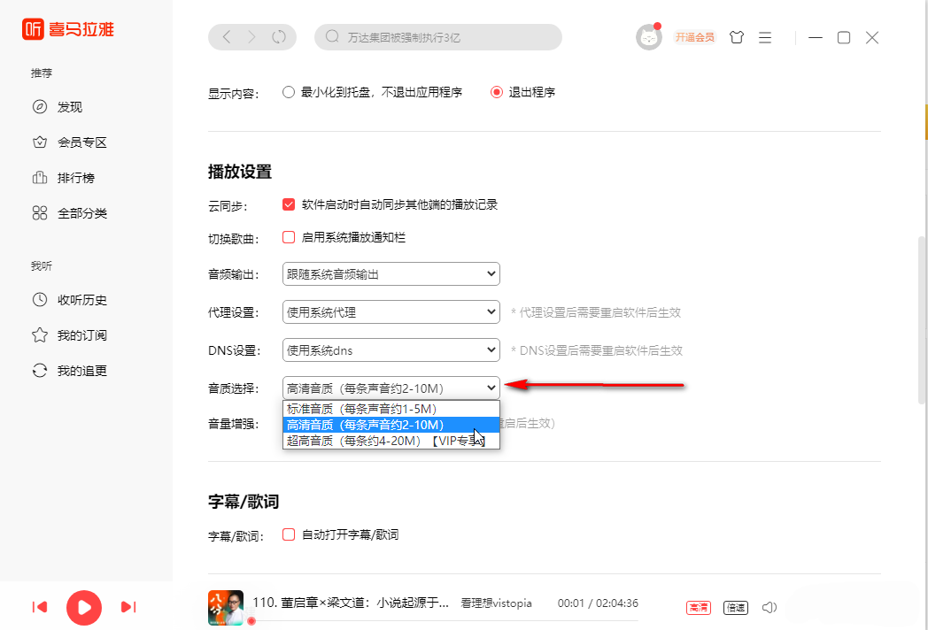Click the 全部分类 grid icon
Image resolution: width=928 pixels, height=630 pixels.
click(40, 213)
